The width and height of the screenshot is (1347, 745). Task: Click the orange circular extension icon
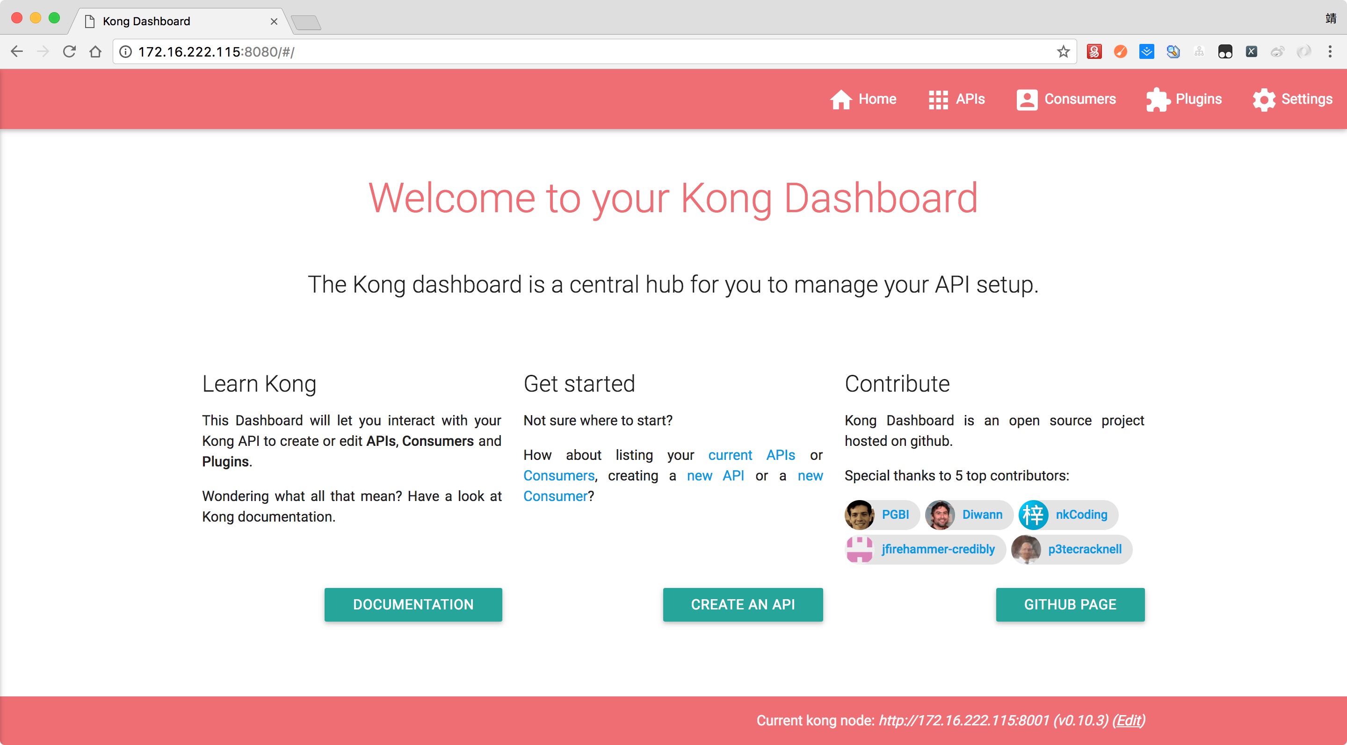point(1120,51)
